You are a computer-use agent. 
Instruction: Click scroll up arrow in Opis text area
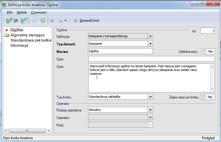pos(212,67)
